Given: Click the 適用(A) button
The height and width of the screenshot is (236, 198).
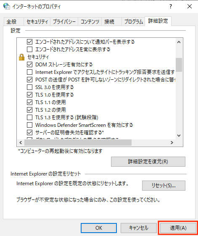Looking at the screenshot, I should [x=178, y=228].
